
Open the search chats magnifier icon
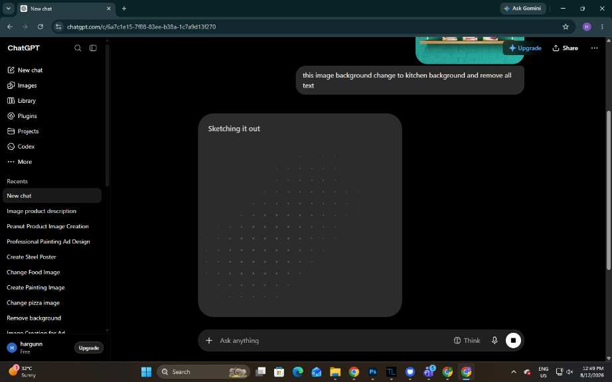[78, 48]
